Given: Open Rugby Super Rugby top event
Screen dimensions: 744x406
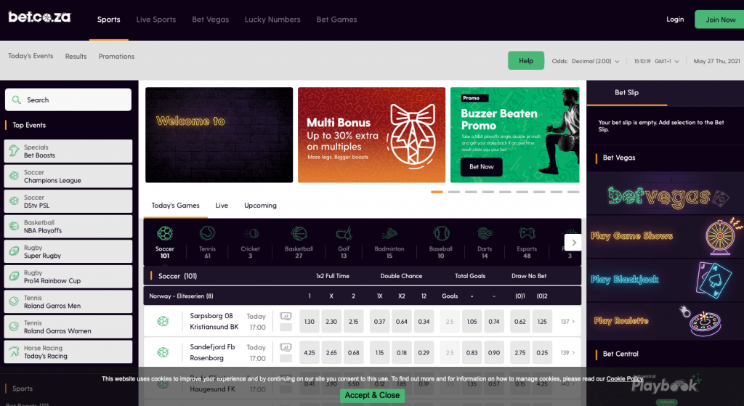Looking at the screenshot, I should [x=68, y=252].
